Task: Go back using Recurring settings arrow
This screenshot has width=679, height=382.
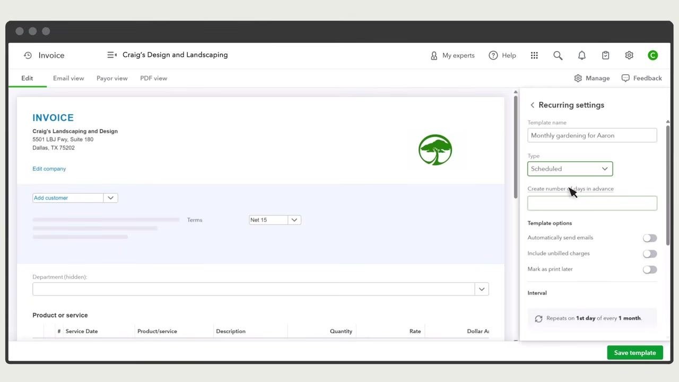Action: coord(532,105)
